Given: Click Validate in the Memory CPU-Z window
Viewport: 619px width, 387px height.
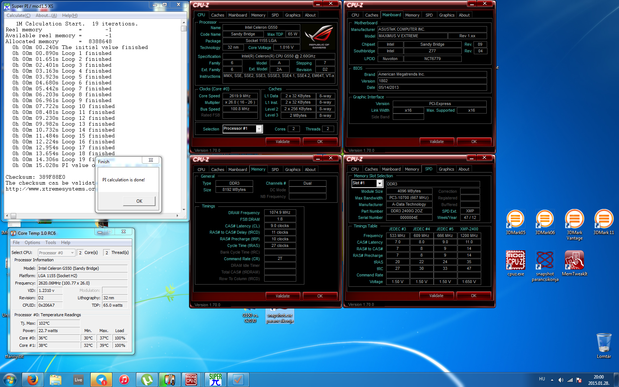Looking at the screenshot, I should pyautogui.click(x=283, y=296).
